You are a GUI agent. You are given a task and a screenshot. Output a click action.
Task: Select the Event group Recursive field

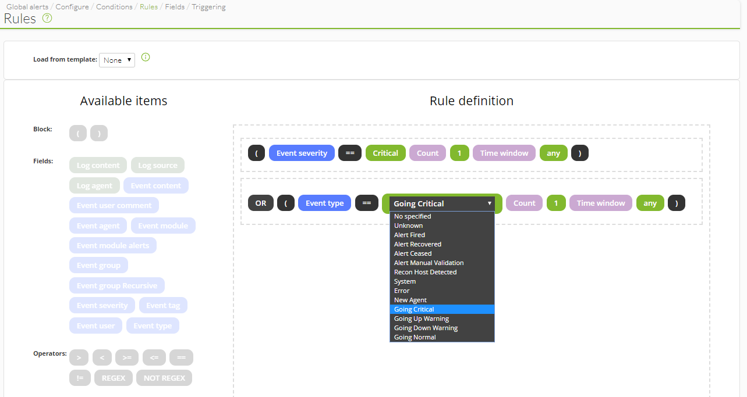pyautogui.click(x=117, y=286)
